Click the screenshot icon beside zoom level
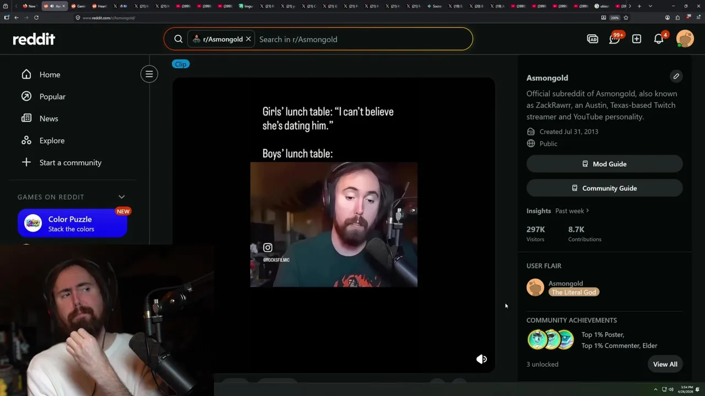This screenshot has height=396, width=705. [604, 18]
